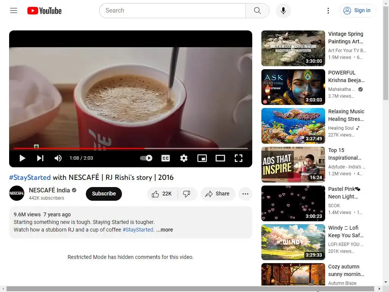
Task: Open Windy Lofi thumbnail
Action: (293, 242)
